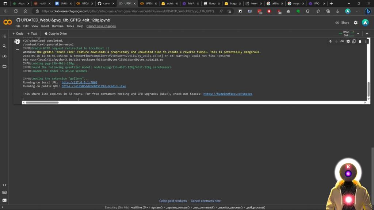
Task: Switch to the reddit browser tab
Action: point(42,4)
